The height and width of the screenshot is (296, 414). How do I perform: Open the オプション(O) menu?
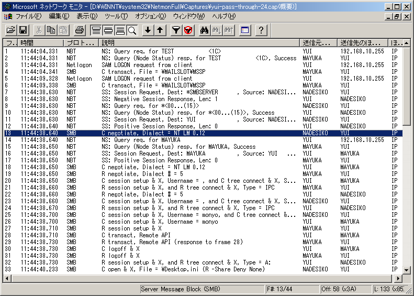pyautogui.click(x=151, y=16)
